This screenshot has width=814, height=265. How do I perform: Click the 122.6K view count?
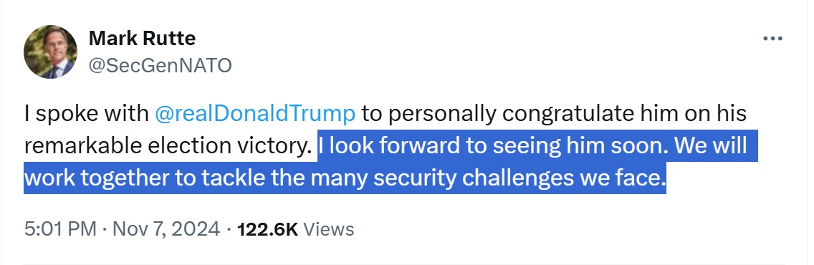point(267,228)
